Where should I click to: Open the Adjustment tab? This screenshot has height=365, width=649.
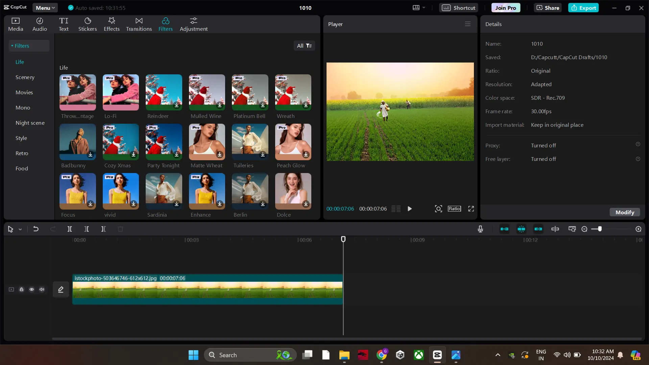point(194,24)
